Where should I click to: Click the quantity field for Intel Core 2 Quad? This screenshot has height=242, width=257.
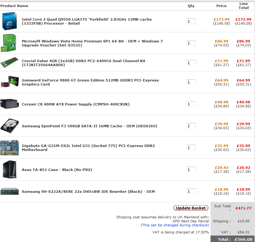coord(191,21)
